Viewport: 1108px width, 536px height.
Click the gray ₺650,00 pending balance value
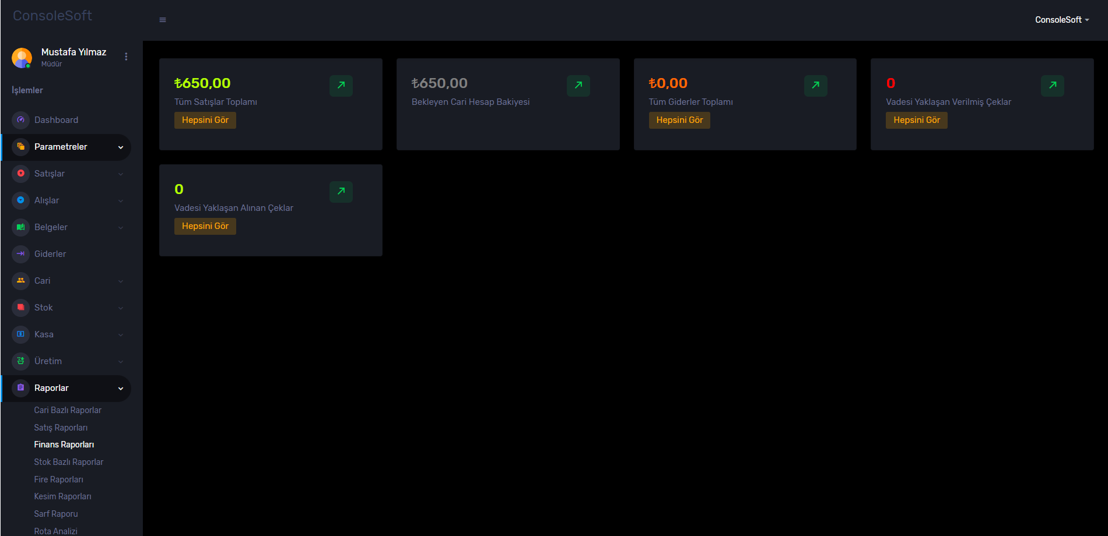[x=440, y=83]
